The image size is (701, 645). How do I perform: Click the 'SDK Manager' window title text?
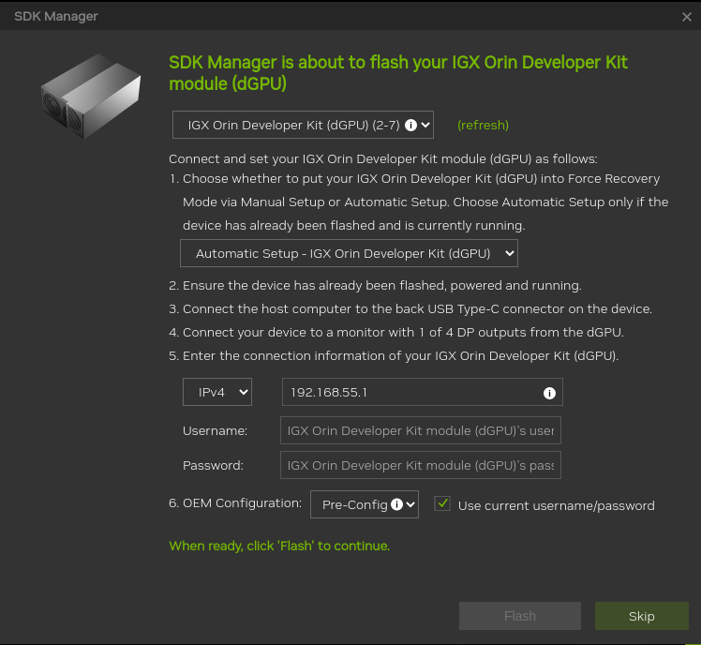click(56, 17)
